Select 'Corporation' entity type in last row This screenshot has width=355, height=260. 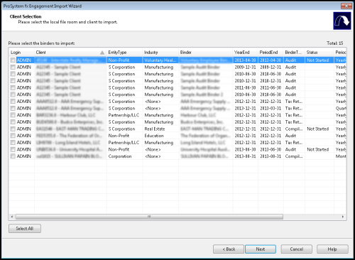click(x=120, y=156)
